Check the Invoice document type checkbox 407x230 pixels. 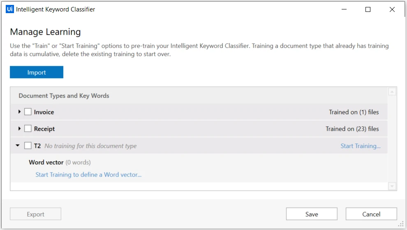pyautogui.click(x=28, y=112)
